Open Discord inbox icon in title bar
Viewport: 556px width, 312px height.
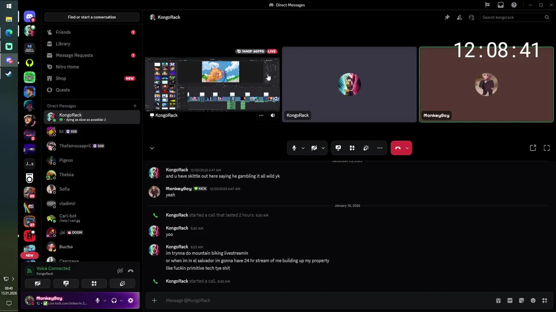tap(501, 5)
